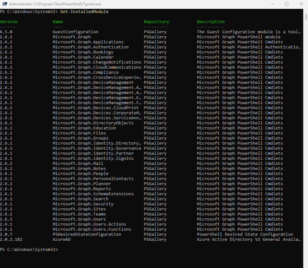Screen dimensions: 308x268
Task: Click the Get-InstalledModule command text
Action: 84,12
